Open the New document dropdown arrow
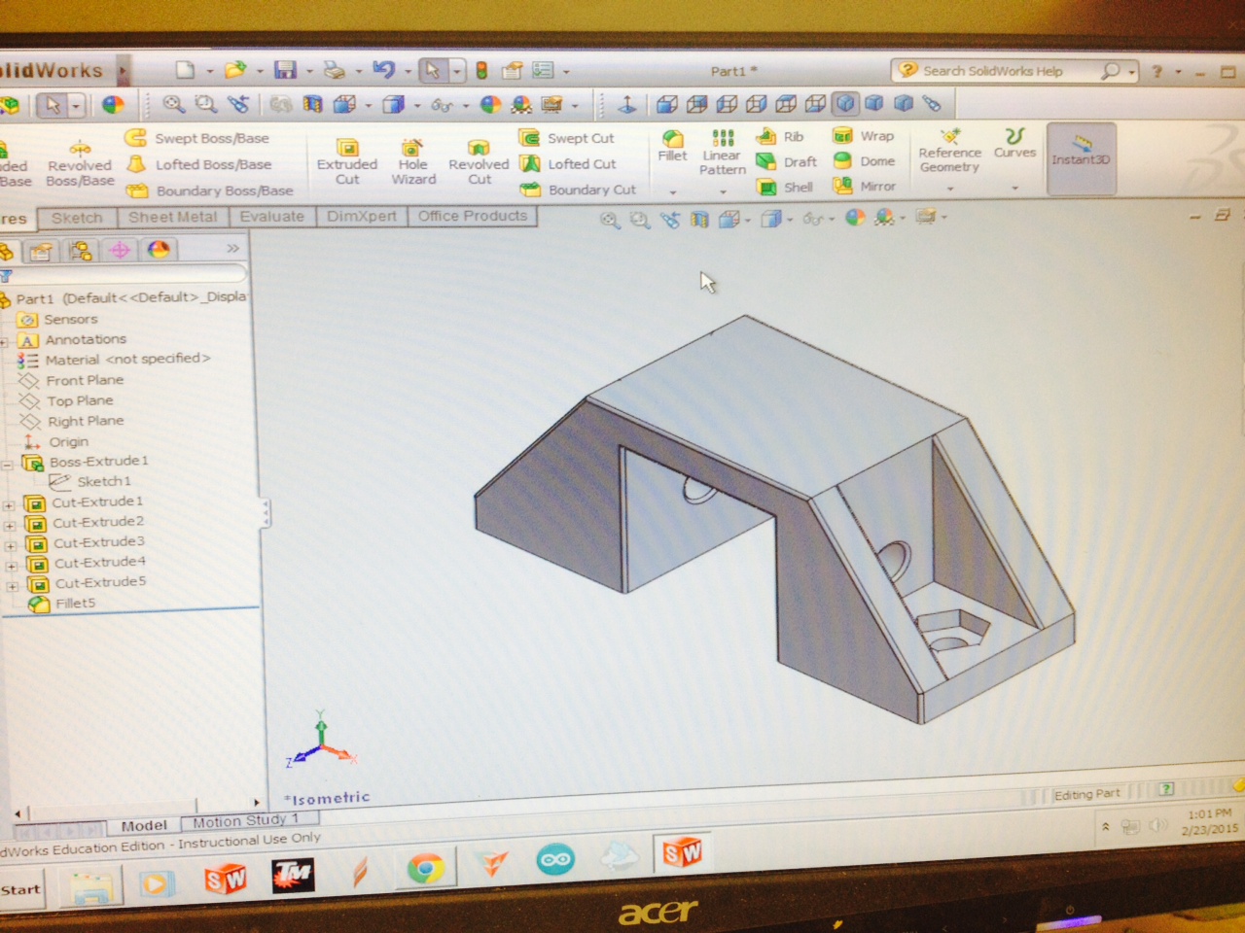This screenshot has height=933, width=1245. click(209, 71)
